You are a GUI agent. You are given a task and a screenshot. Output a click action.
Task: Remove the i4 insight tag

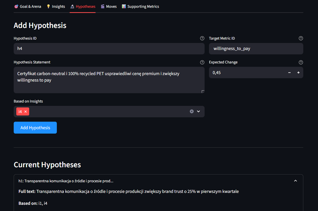(x=26, y=112)
